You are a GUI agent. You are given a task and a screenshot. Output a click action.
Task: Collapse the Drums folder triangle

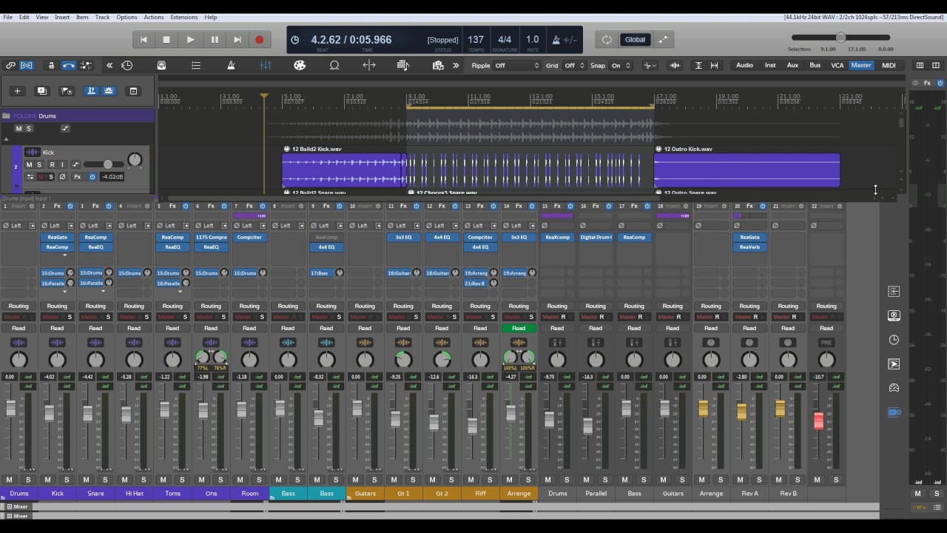click(x=7, y=139)
